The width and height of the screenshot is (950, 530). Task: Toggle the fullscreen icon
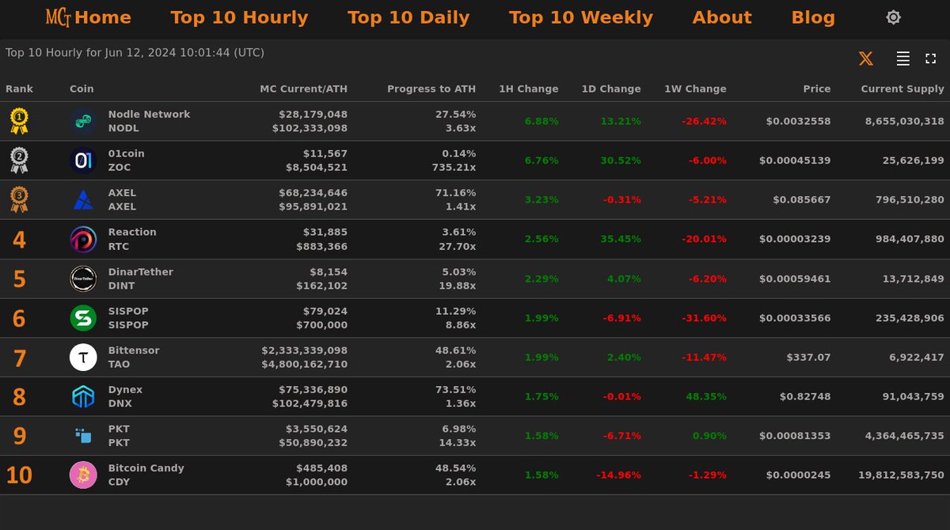[931, 59]
